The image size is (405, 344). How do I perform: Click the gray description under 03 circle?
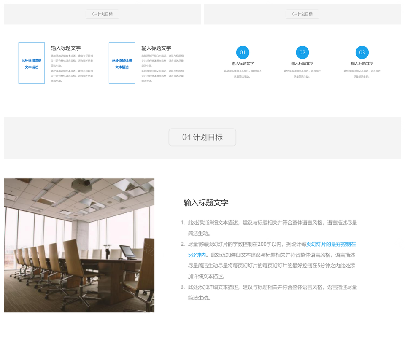[362, 73]
